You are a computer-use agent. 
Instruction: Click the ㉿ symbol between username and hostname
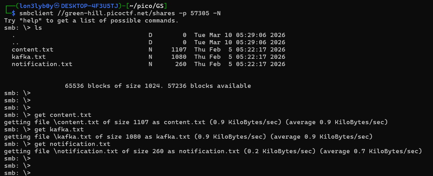point(57,6)
